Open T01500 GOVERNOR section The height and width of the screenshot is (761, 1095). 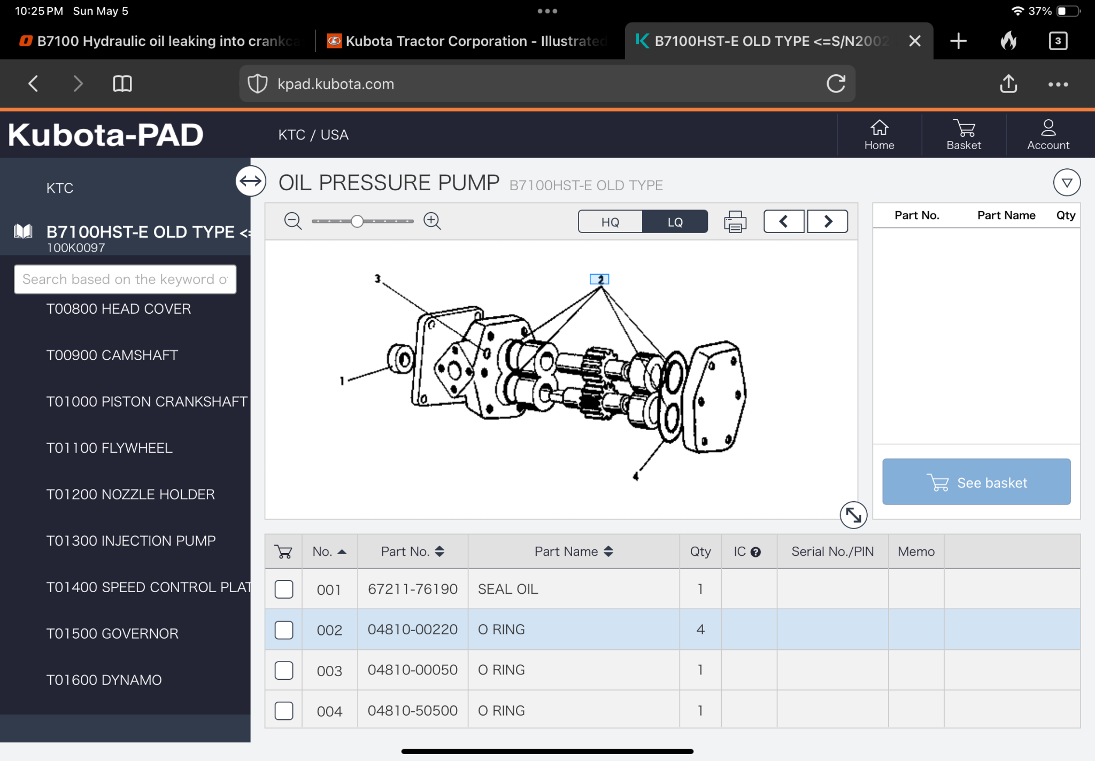112,634
